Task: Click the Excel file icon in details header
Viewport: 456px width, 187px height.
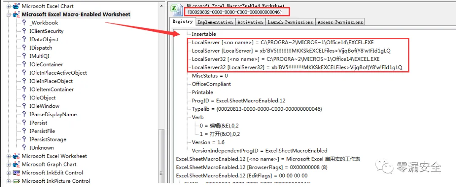Action: coord(176,10)
